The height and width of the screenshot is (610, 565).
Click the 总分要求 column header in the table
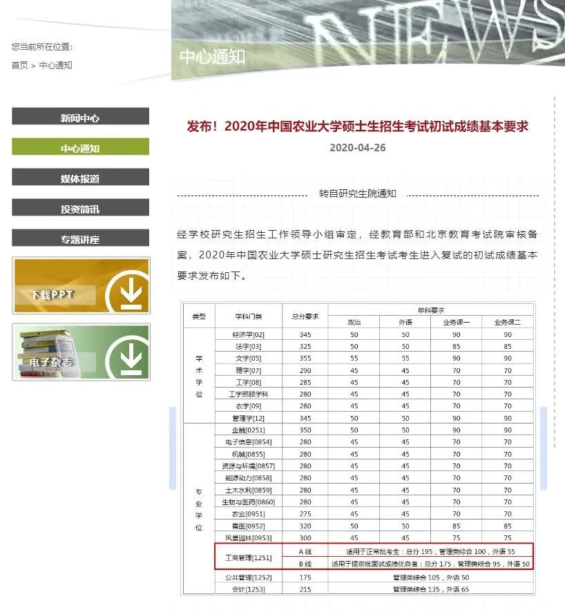coord(305,316)
